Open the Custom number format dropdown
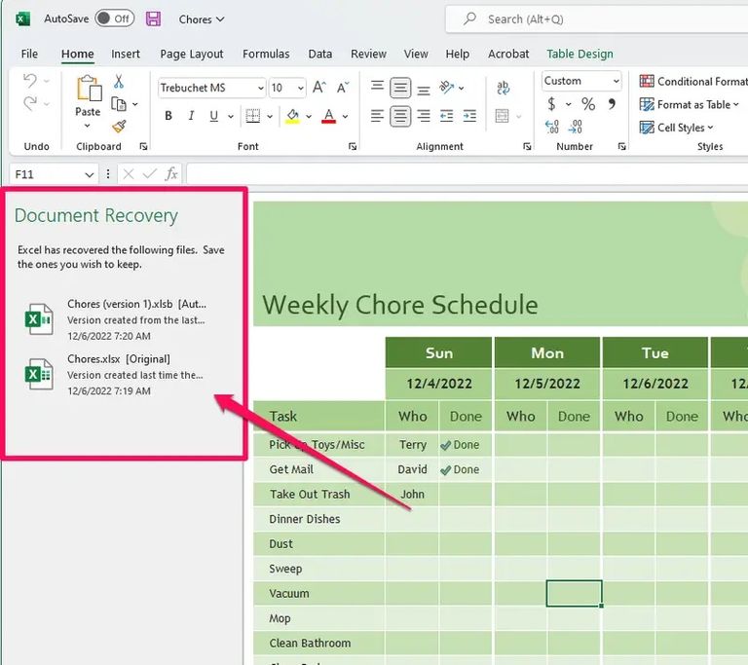Viewport: 748px width, 665px height. tap(616, 81)
